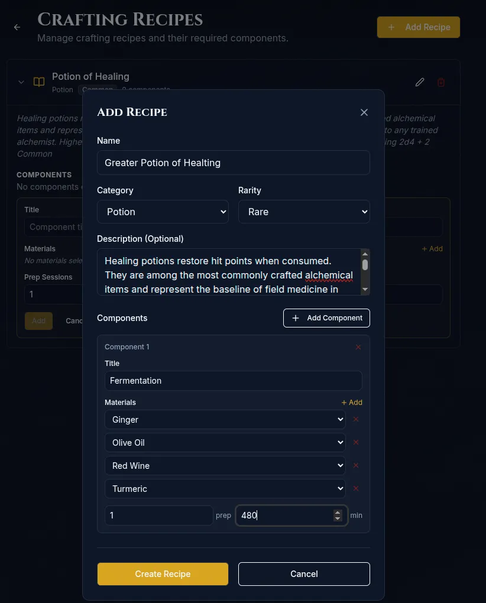Screen dimensions: 486x603
Task: Open the Ginger material dropdown
Action: (x=225, y=420)
